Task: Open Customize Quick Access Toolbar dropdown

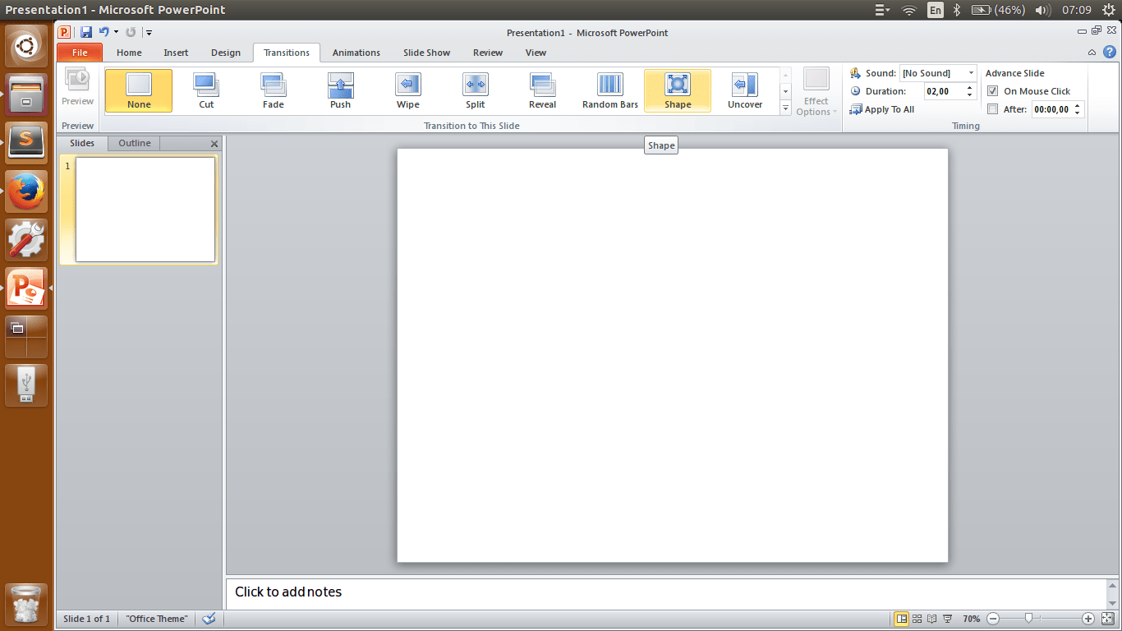Action: click(149, 32)
